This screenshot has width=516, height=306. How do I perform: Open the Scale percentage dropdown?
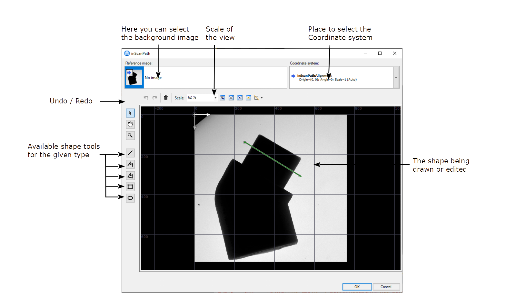(x=215, y=98)
